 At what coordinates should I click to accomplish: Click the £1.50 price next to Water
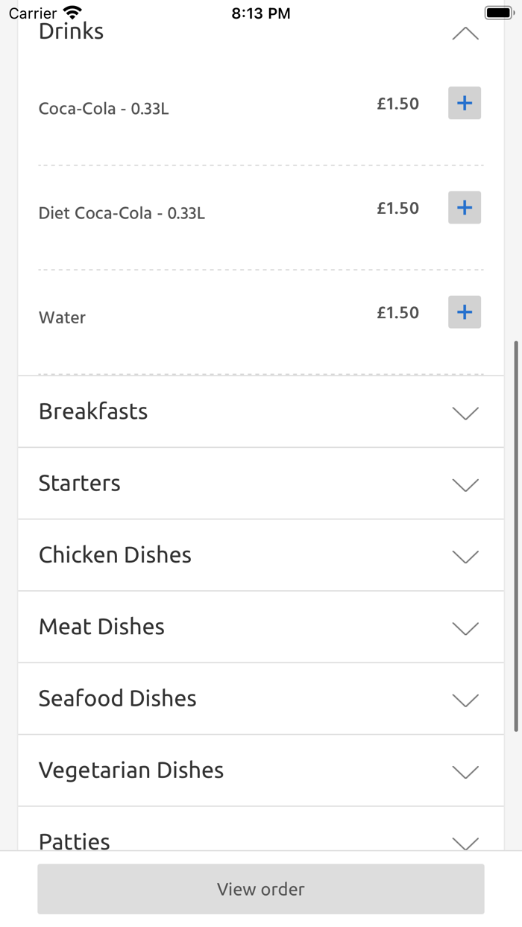pos(398,312)
